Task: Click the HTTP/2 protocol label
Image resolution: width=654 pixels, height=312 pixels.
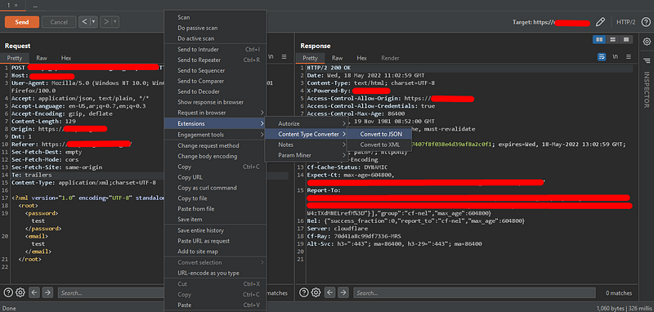Action: click(625, 22)
